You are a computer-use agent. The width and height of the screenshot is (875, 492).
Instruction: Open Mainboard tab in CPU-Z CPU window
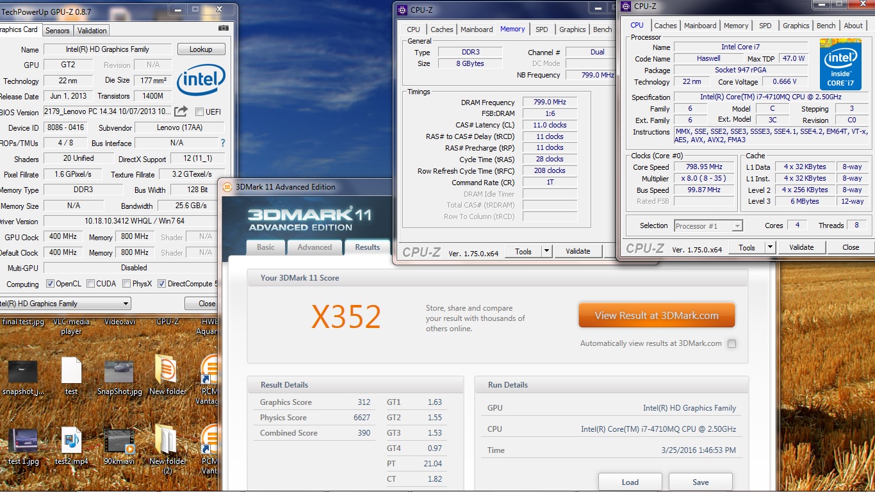pyautogui.click(x=700, y=26)
